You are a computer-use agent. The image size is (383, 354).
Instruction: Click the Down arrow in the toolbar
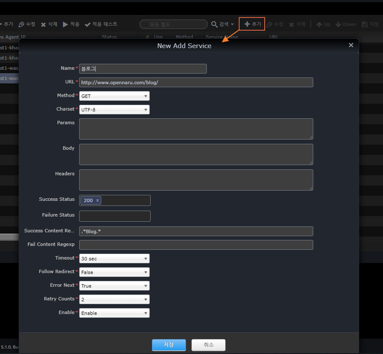coord(338,24)
